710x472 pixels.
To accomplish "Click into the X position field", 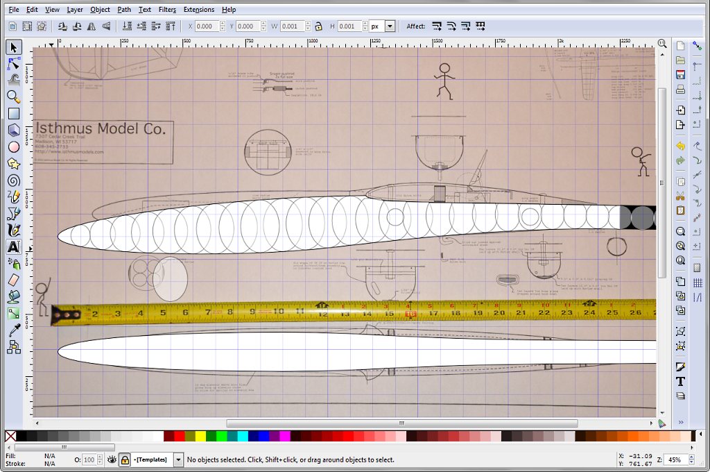I will tap(207, 26).
